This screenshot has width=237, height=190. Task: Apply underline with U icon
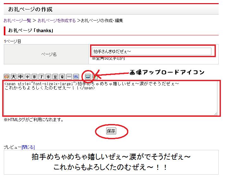coord(55,76)
